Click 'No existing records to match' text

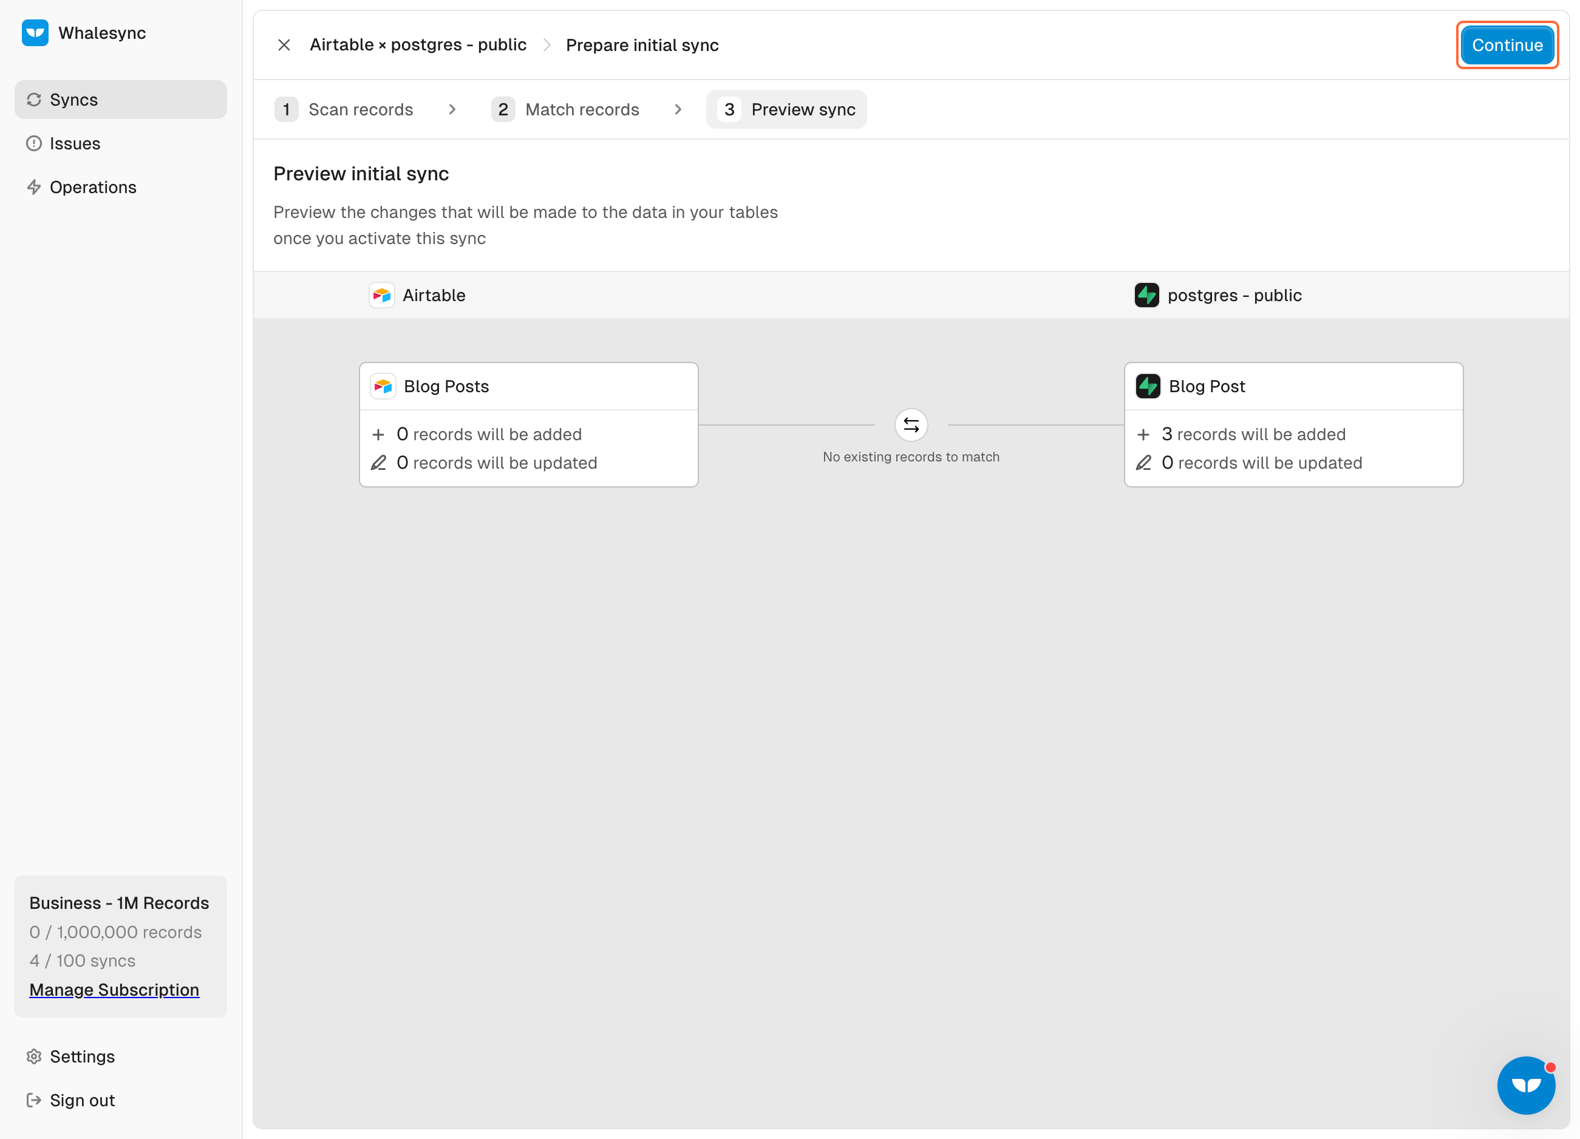[911, 457]
